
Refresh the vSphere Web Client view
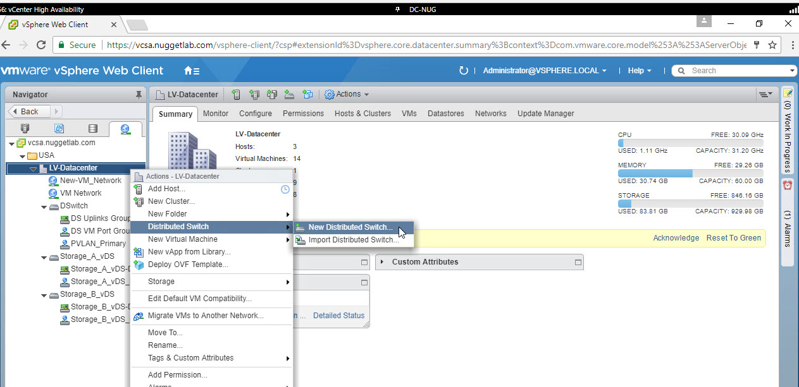coord(463,71)
